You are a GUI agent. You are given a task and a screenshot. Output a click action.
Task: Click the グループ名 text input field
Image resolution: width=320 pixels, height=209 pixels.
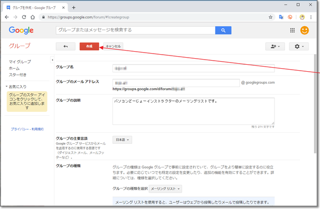click(x=193, y=68)
